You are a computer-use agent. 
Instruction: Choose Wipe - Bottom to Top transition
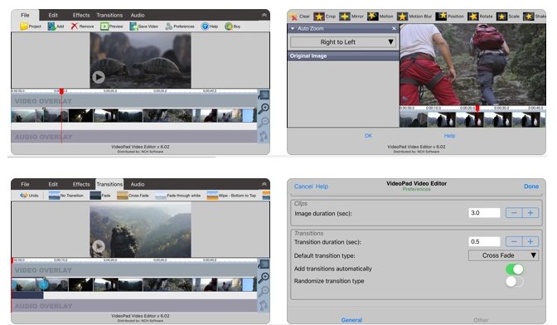[231, 196]
